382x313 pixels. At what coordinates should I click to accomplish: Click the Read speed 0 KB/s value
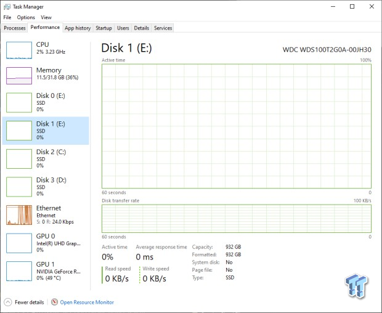click(116, 278)
